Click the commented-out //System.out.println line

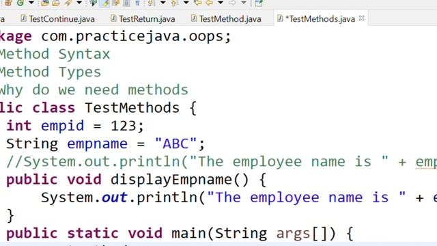221,162
